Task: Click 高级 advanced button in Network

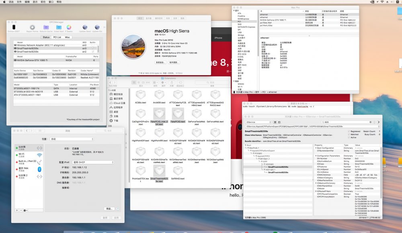Action: 109,208
